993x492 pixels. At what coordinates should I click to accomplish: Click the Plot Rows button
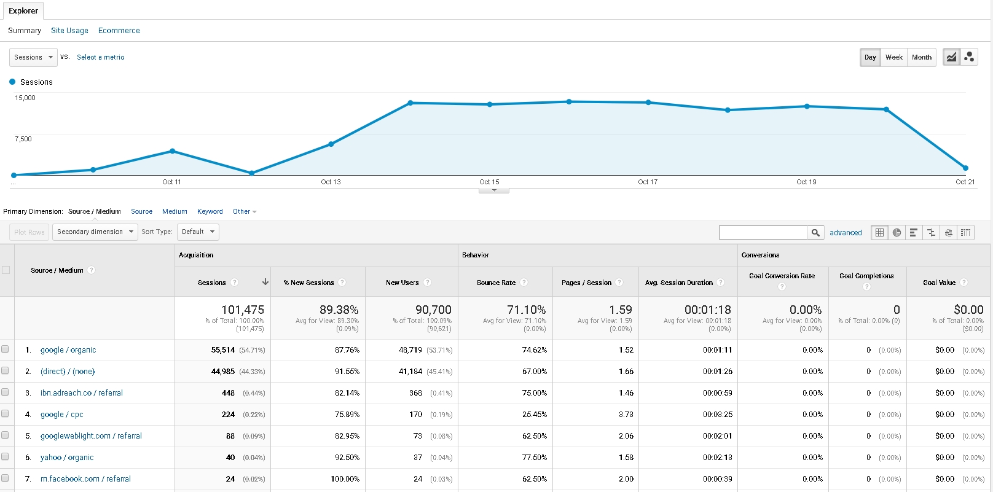(x=29, y=232)
